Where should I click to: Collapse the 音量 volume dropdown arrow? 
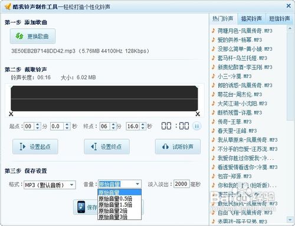pos(137,184)
